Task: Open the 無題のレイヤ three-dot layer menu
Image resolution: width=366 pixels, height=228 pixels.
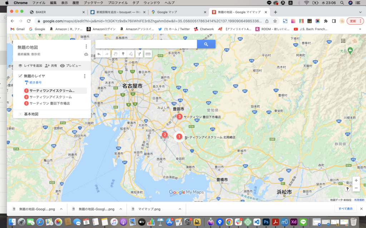Action: coord(86,76)
